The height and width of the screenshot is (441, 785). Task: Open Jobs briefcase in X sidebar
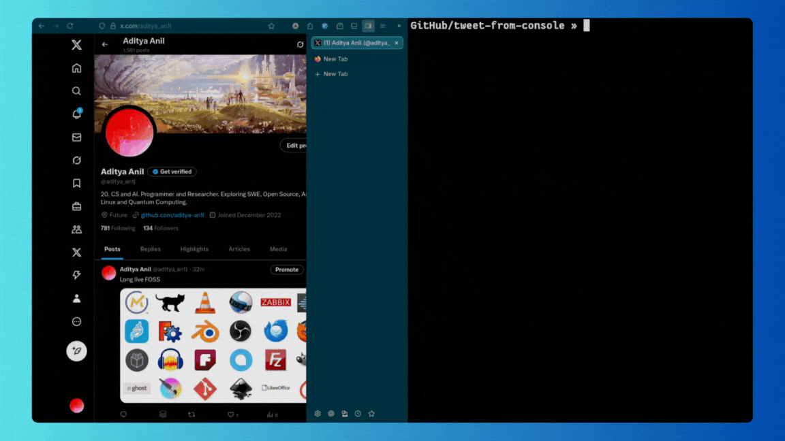[x=76, y=206]
